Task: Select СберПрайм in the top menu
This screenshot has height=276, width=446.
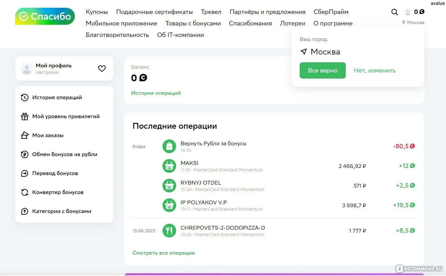Action: (x=331, y=12)
